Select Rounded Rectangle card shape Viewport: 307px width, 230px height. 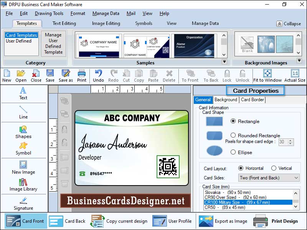[x=233, y=135]
